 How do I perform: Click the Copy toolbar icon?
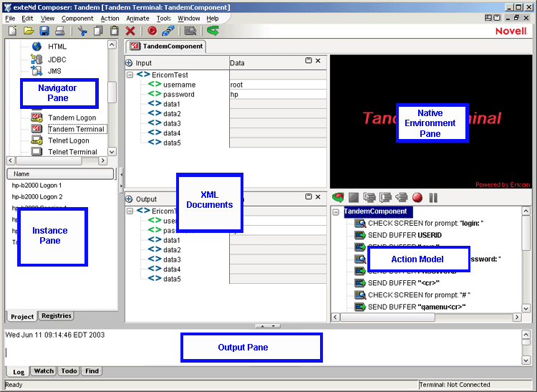[x=98, y=31]
